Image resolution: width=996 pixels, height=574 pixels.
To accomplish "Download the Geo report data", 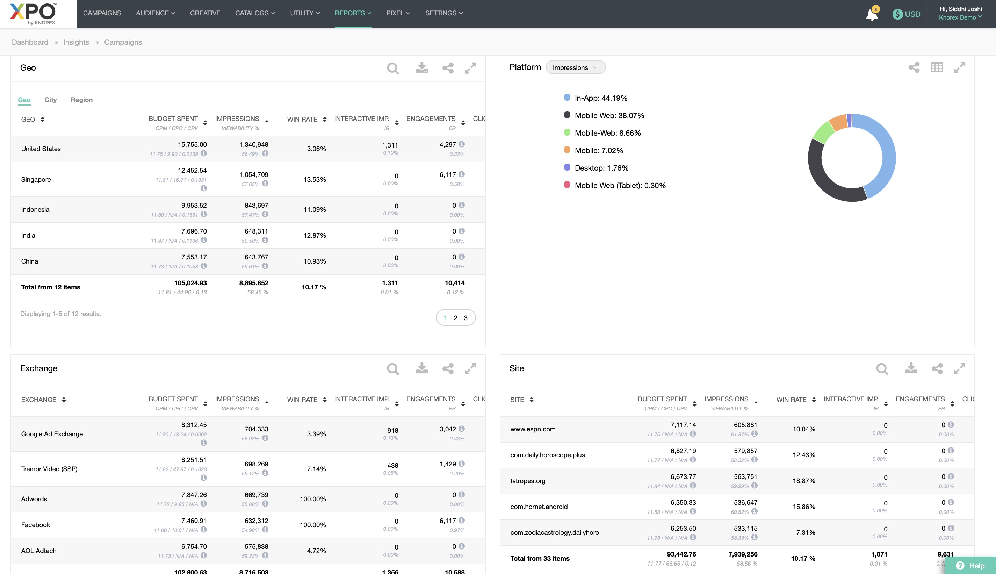I will tap(421, 68).
